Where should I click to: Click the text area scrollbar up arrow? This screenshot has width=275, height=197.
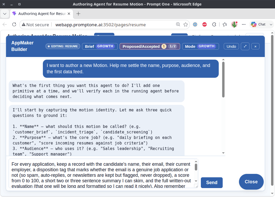click(x=196, y=162)
